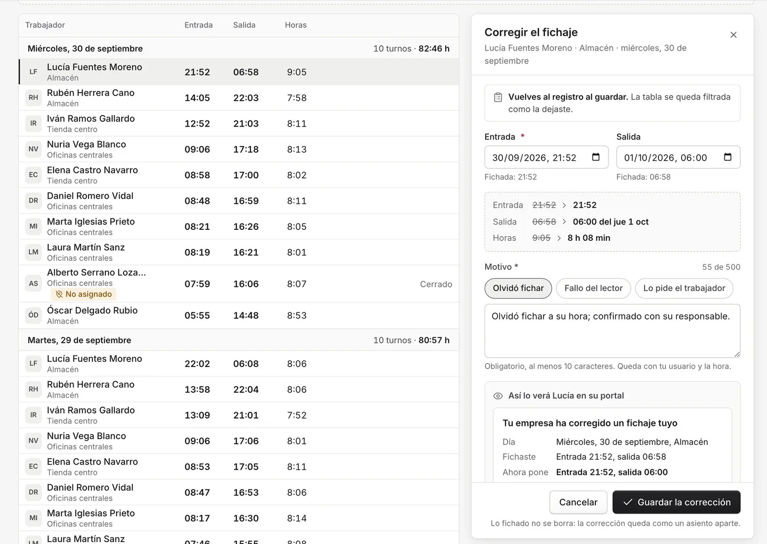The height and width of the screenshot is (544, 767).
Task: Select the Olvidó fichar reason chip
Action: 518,288
